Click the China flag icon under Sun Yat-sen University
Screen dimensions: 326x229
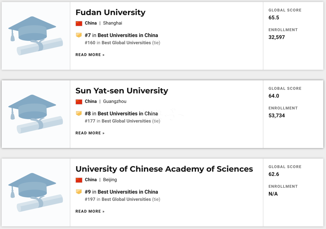point(79,102)
